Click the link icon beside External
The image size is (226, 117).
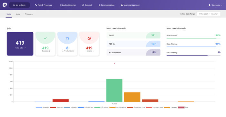(x=83, y=5)
